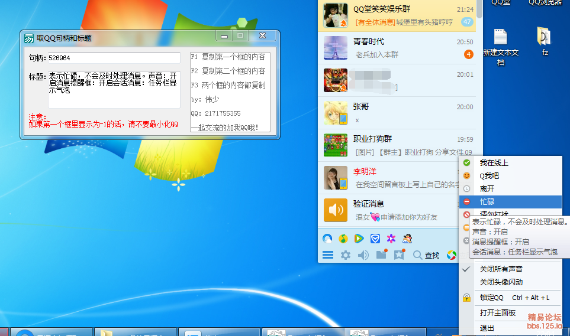570x336 pixels.
Task: Click the 职业打狗群 group avatar
Action: (x=336, y=145)
